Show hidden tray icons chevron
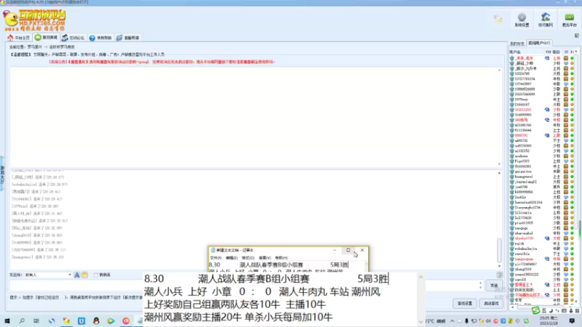This screenshot has height=327, width=582. coord(452,321)
